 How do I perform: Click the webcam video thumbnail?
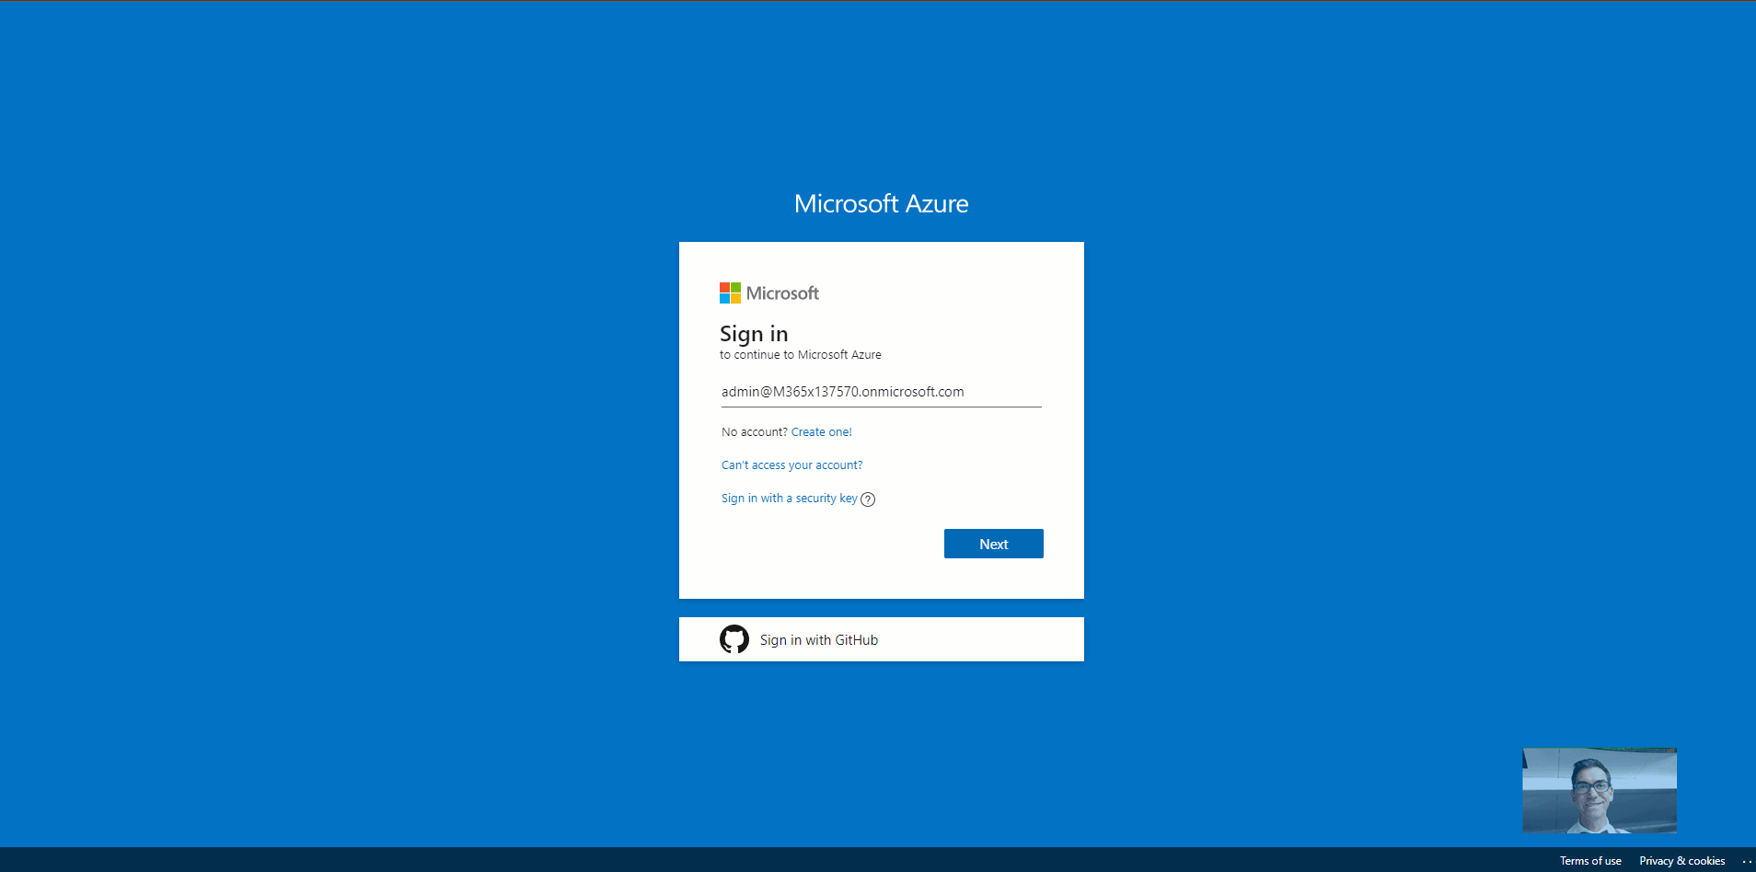[x=1600, y=790]
